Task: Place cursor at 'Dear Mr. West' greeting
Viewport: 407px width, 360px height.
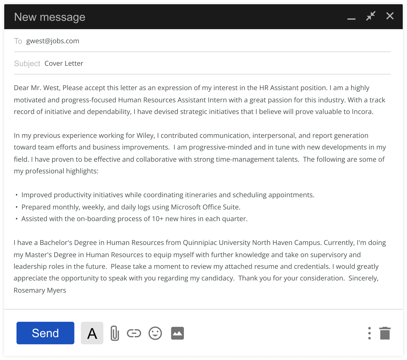Action: (x=37, y=88)
